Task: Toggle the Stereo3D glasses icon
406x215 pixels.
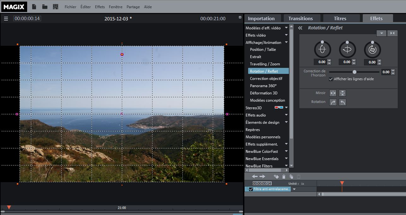Action: [278, 108]
